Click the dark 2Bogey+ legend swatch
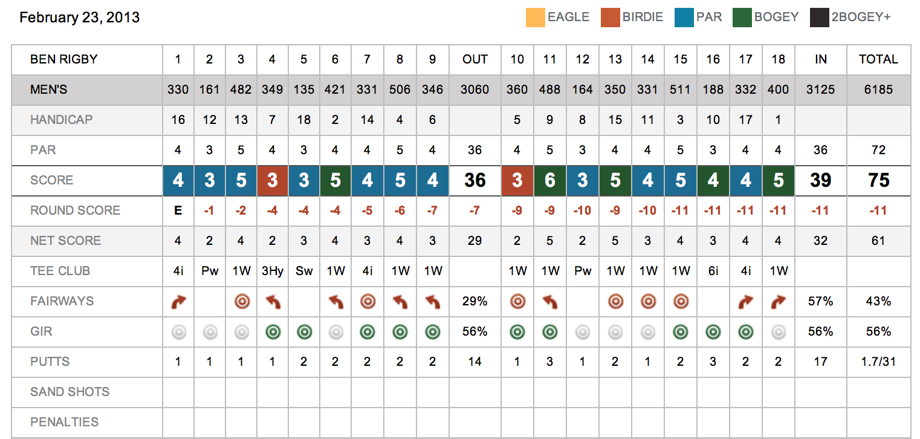Viewport: 920px width, 439px height. pyautogui.click(x=819, y=18)
